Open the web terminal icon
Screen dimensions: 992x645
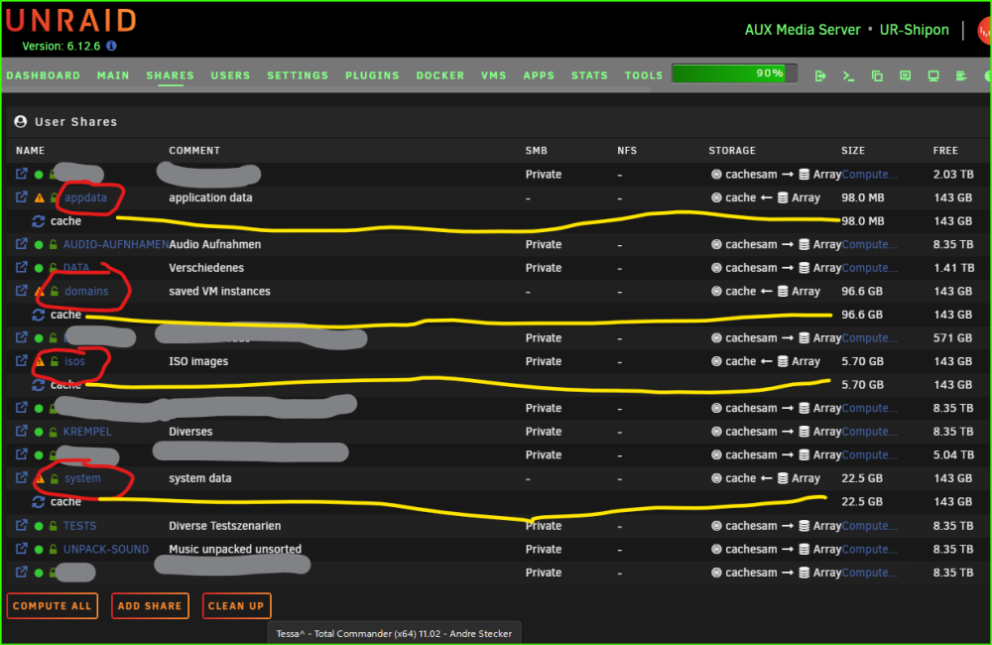click(848, 76)
